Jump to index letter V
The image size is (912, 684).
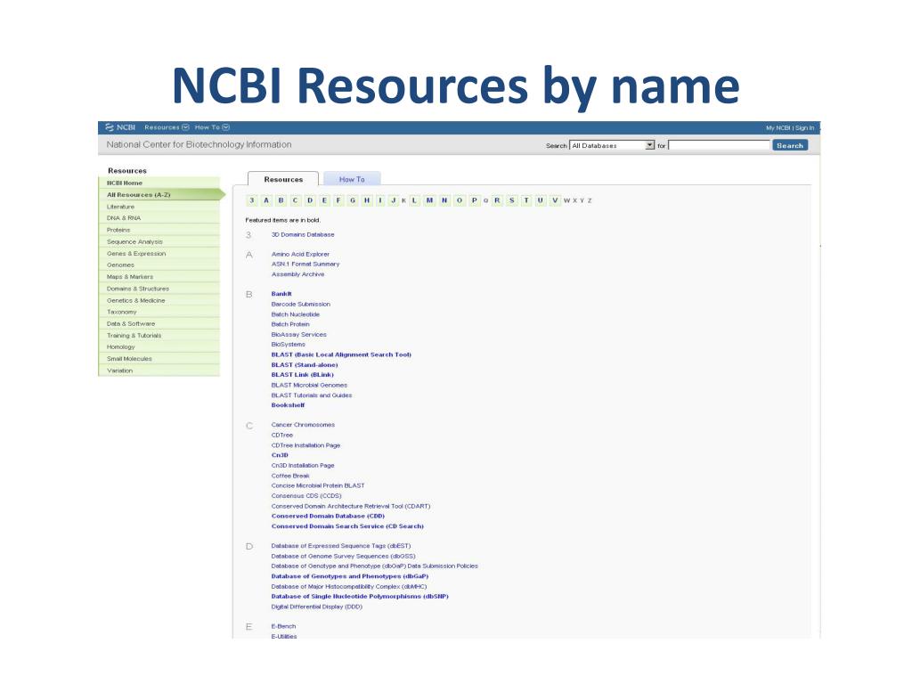555,200
